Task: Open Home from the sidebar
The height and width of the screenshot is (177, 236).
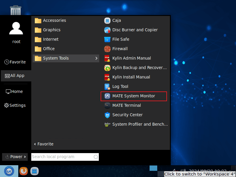Action: (x=14, y=91)
